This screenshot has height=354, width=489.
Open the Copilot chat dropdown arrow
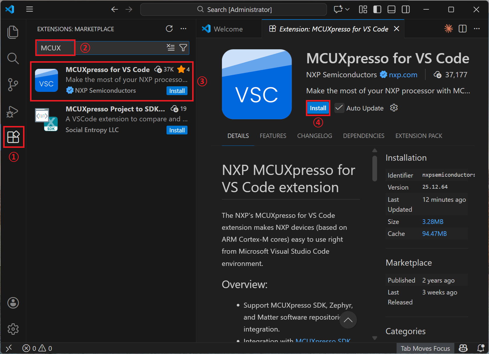click(347, 10)
